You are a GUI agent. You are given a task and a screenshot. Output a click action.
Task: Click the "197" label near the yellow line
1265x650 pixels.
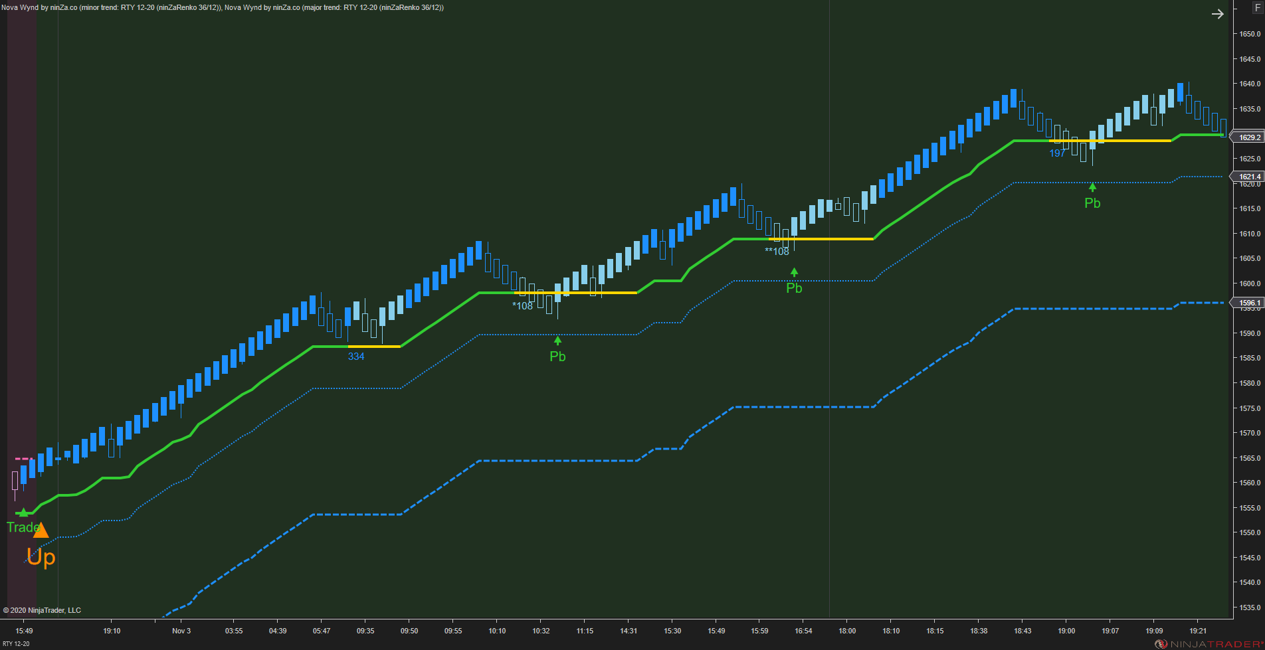(x=1057, y=153)
